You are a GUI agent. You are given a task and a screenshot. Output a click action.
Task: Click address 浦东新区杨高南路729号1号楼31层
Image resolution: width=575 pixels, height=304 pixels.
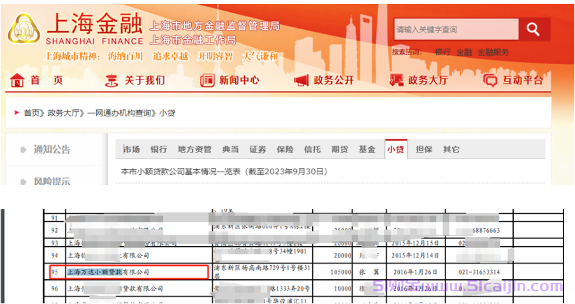[262, 272]
